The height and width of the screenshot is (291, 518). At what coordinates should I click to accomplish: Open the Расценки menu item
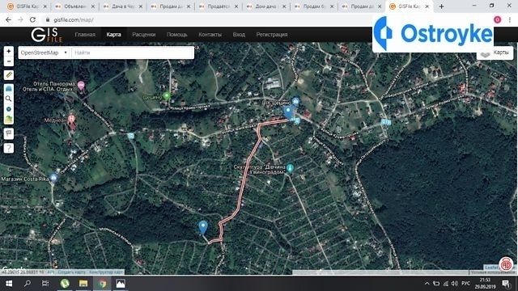pos(144,34)
